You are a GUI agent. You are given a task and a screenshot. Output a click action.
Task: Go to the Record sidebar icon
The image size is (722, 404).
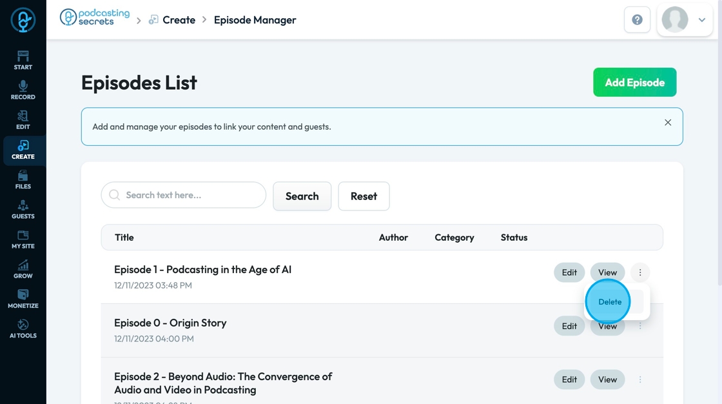click(23, 90)
